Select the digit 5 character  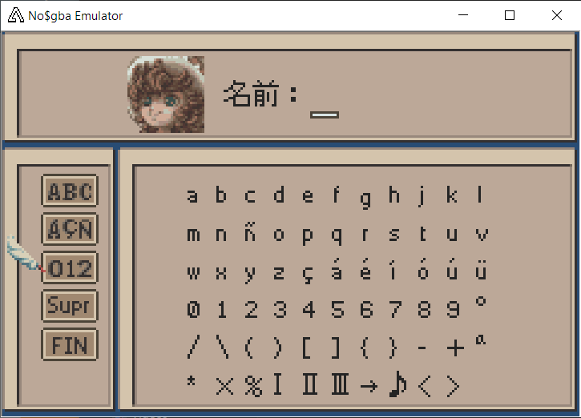(337, 309)
